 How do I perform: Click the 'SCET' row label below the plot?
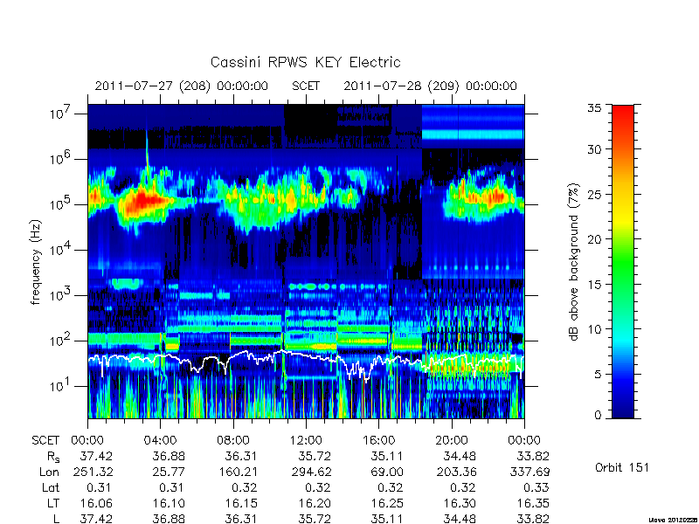[45, 440]
